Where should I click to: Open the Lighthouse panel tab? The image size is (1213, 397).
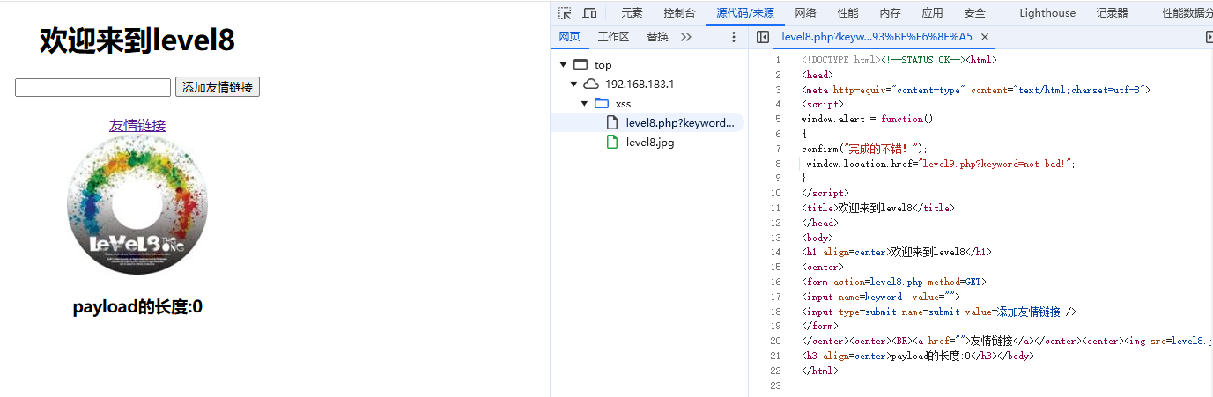point(1047,13)
